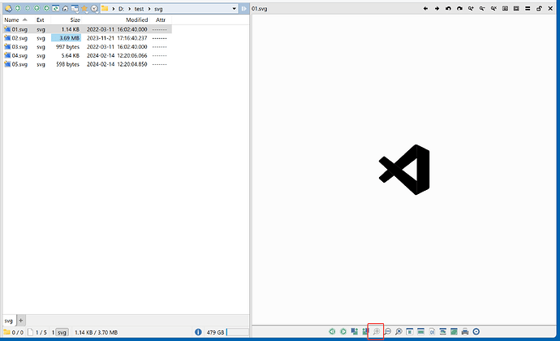Click the 1 / 5 file count indicator
Viewport: 560px width, 341px height.
click(37, 332)
